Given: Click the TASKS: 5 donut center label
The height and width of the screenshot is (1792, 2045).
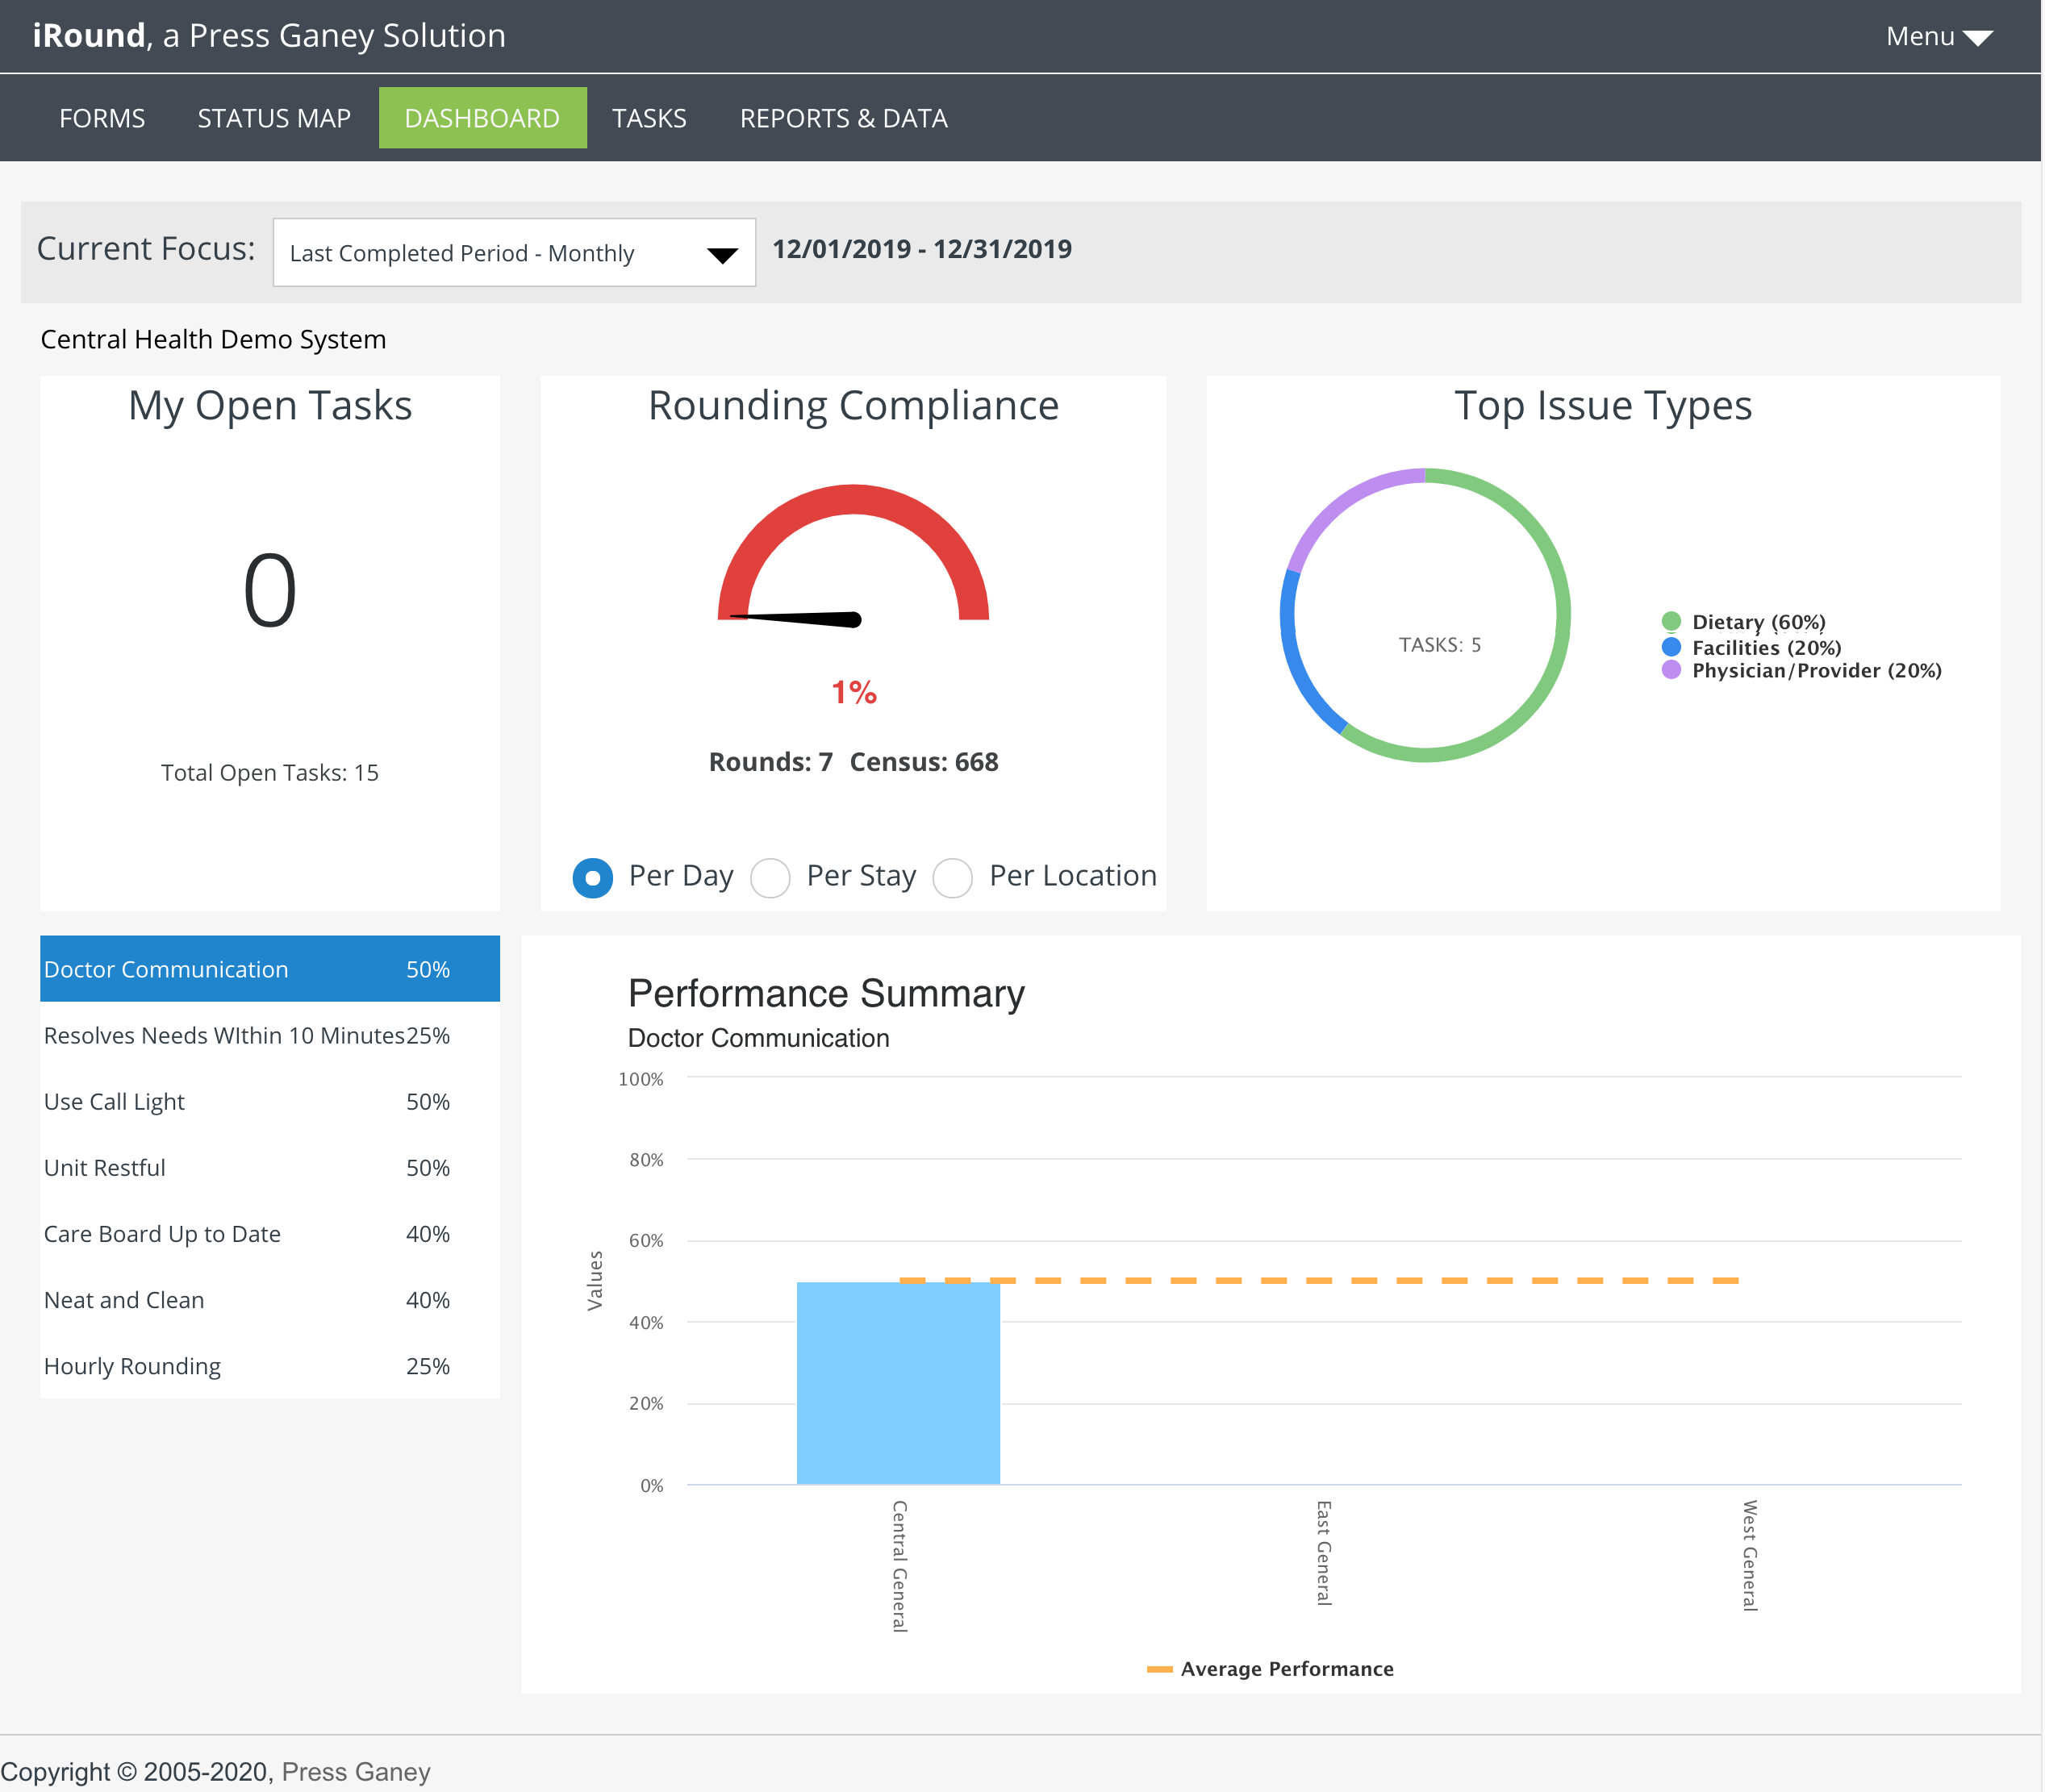Looking at the screenshot, I should [1440, 645].
